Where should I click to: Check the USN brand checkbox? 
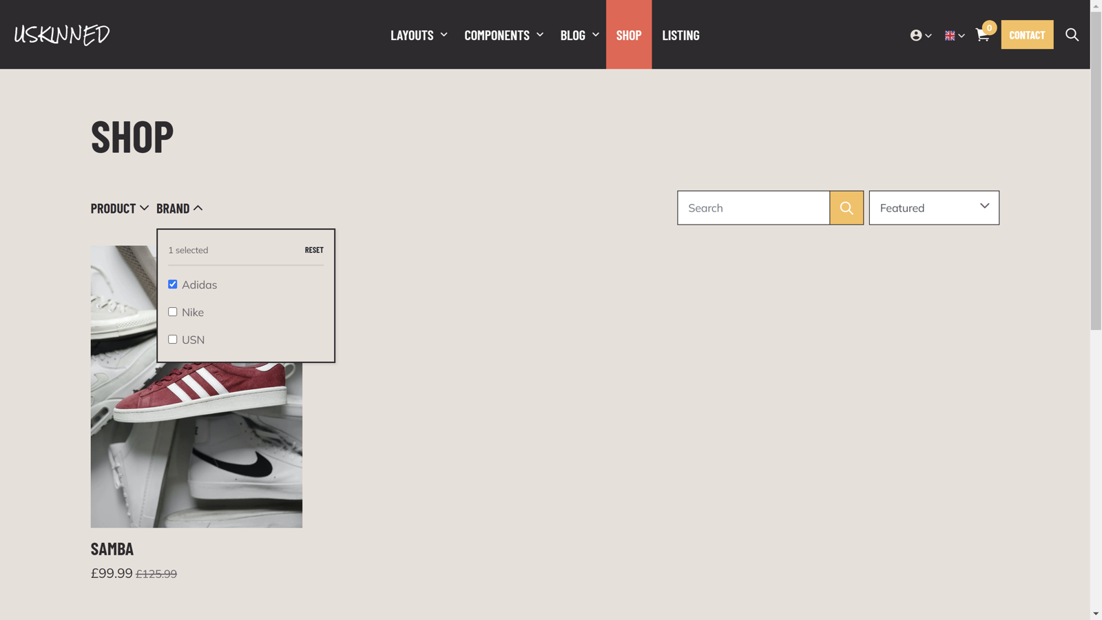click(x=172, y=339)
